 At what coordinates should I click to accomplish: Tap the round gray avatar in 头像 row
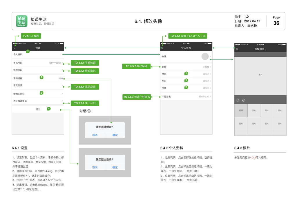click(x=205, y=56)
